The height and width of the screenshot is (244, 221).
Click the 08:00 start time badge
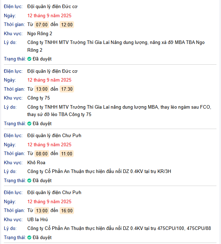(42, 154)
